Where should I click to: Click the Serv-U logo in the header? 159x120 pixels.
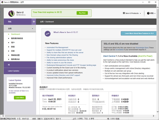(11, 13)
